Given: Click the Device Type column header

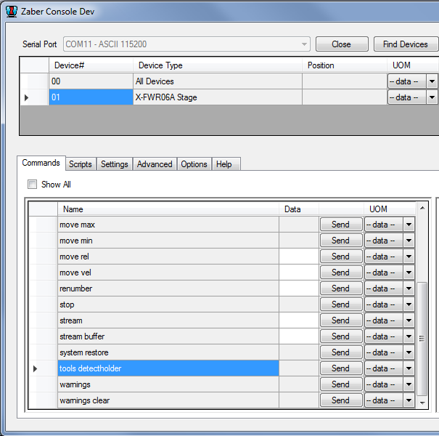Looking at the screenshot, I should (x=218, y=65).
